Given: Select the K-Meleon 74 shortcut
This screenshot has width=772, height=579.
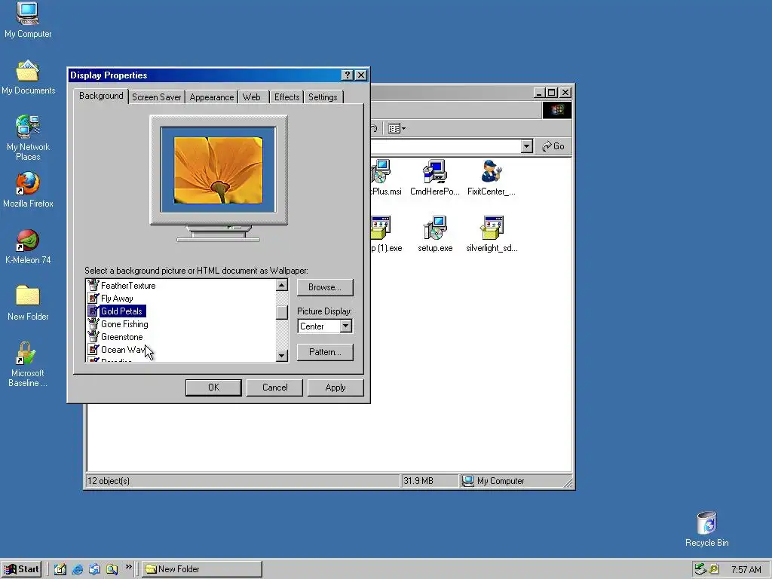Looking at the screenshot, I should [28, 247].
